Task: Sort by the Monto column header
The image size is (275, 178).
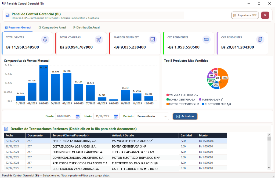Action: pyautogui.click(x=212, y=136)
